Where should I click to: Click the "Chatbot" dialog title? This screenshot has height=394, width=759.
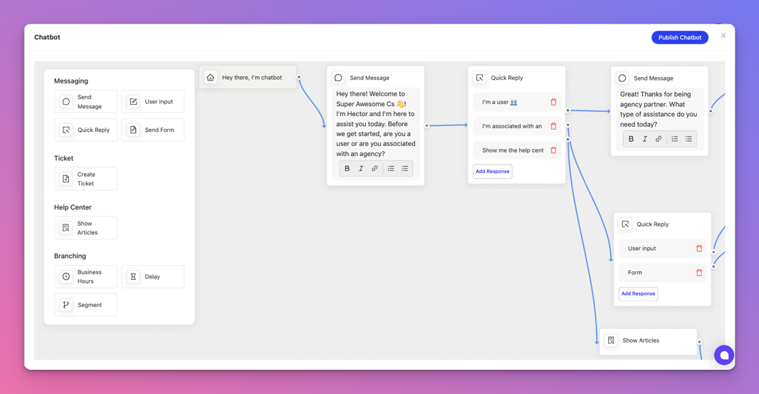[x=47, y=37]
